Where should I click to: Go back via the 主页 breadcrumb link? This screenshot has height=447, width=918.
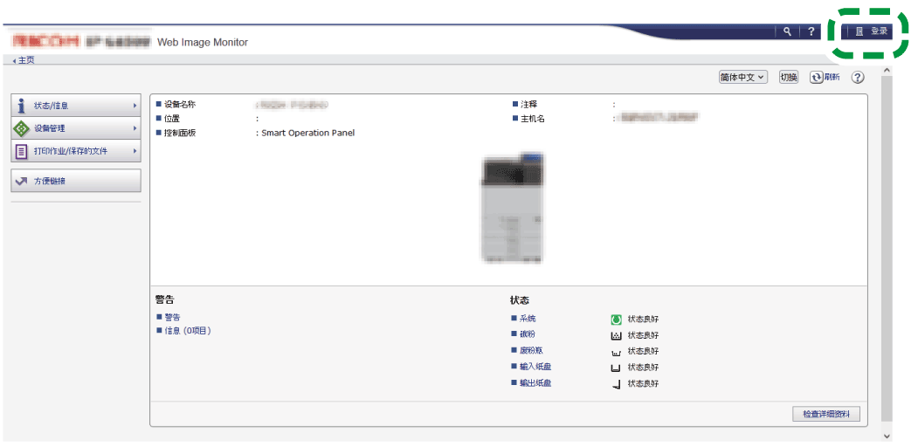(x=25, y=60)
